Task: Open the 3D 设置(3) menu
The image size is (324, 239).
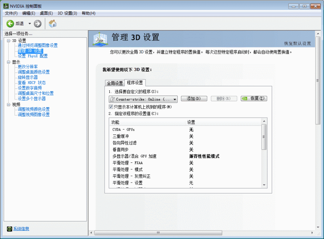Action: click(x=67, y=13)
